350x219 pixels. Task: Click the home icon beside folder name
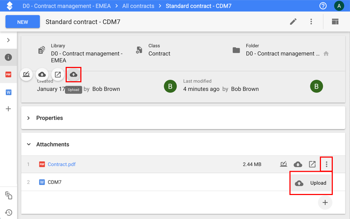(326, 53)
